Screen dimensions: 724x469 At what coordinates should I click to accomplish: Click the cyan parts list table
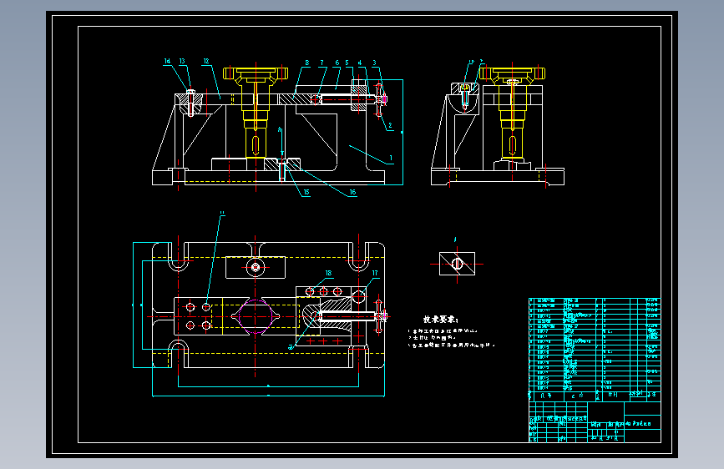(x=595, y=350)
